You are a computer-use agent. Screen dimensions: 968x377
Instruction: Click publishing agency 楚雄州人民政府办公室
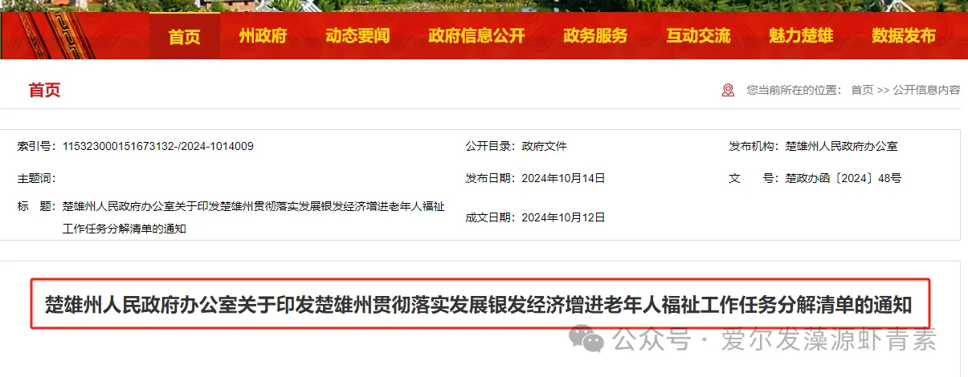coord(841,146)
